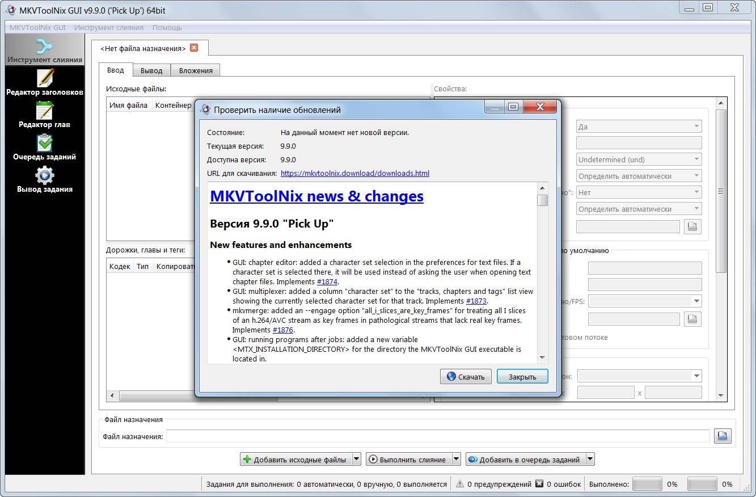Screen dimensions: 756x497
Task: Expand the Добавить исходные файлы dropdown arrow
Action: click(x=356, y=460)
